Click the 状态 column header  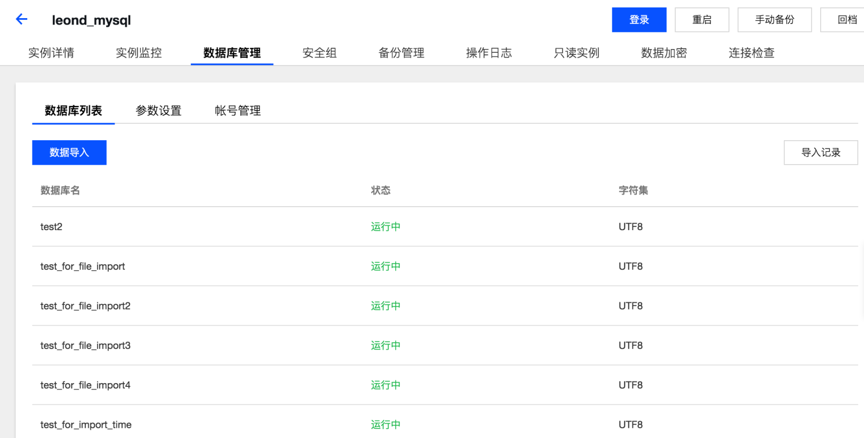coord(381,190)
